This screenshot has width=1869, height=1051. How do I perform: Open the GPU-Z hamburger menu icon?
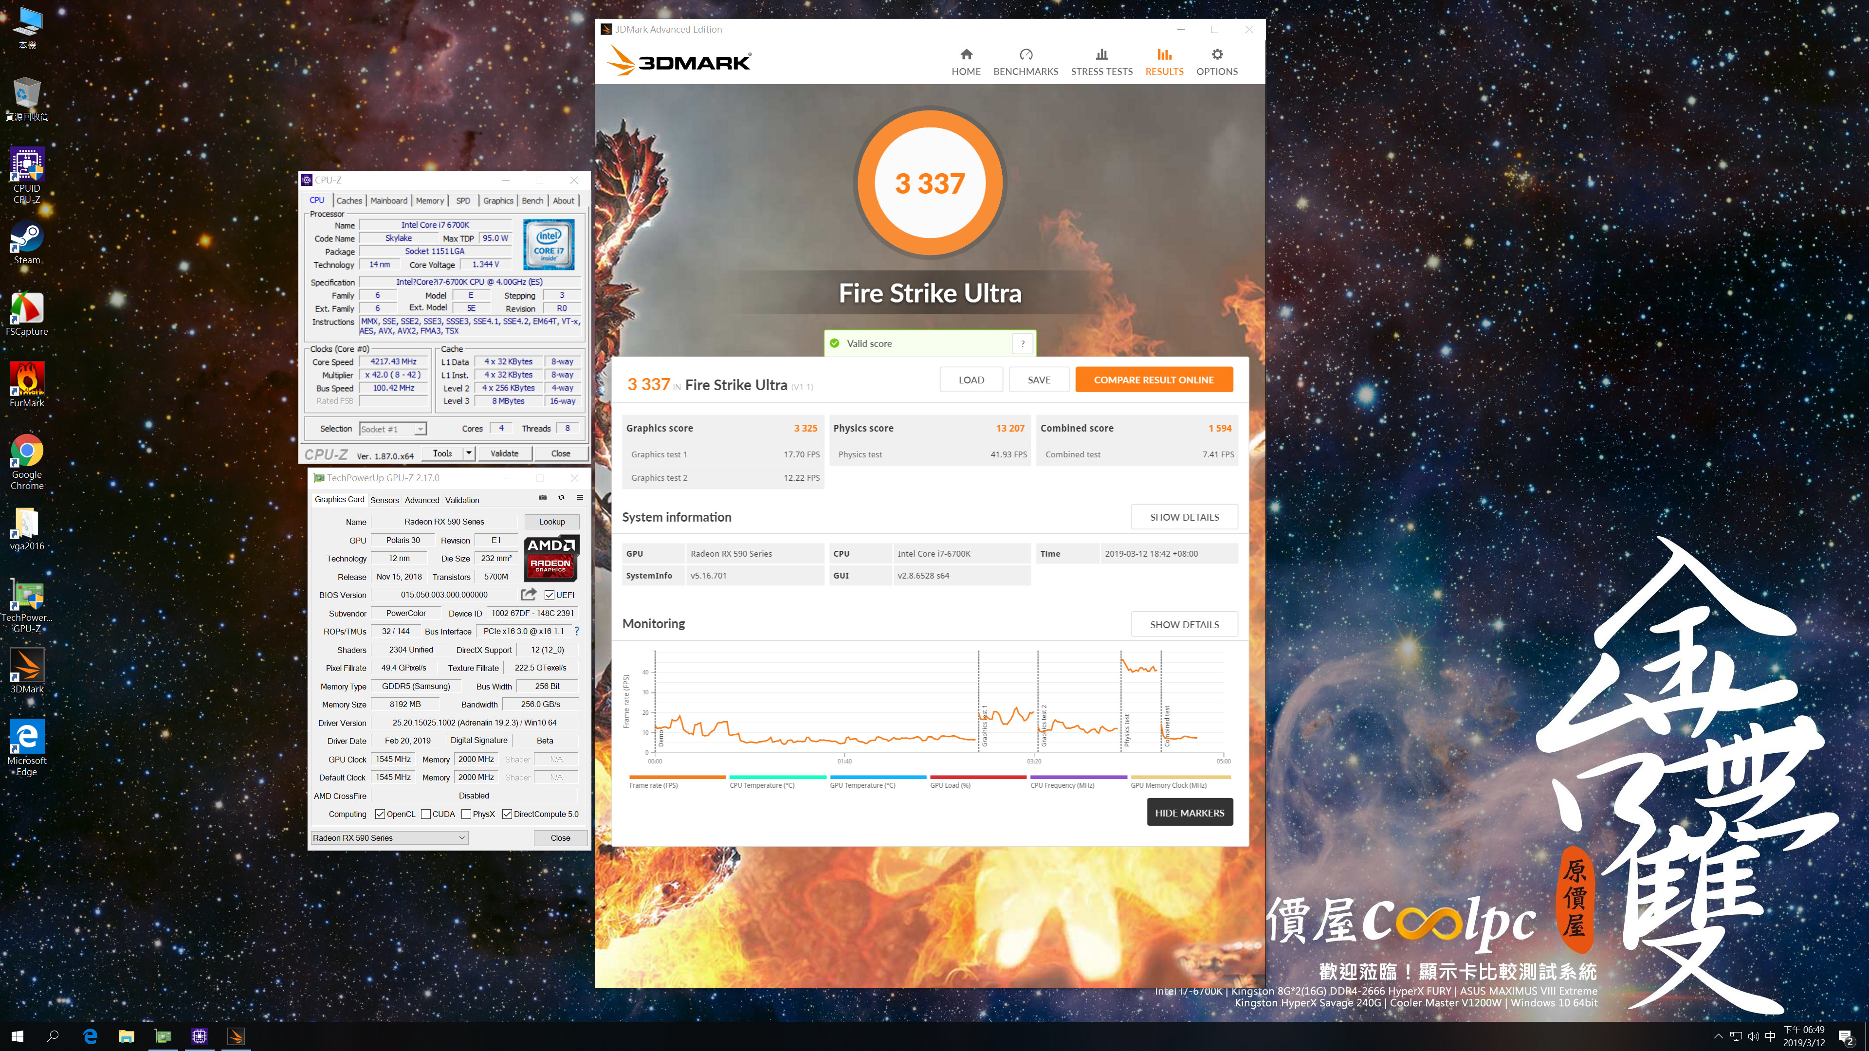(580, 498)
